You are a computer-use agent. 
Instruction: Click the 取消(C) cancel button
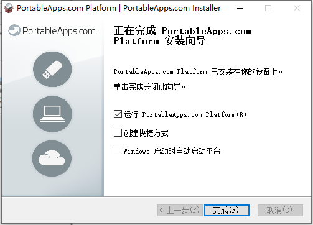click(x=280, y=210)
